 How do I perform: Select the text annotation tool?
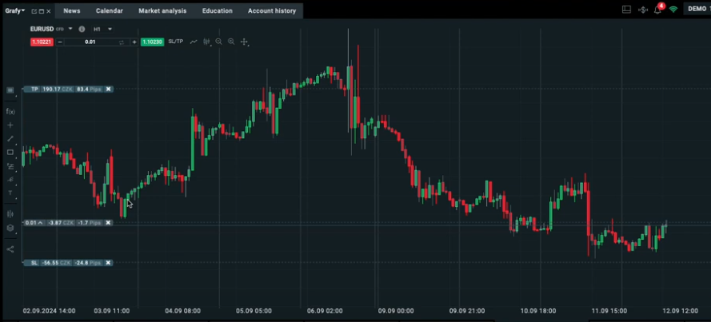(10, 193)
